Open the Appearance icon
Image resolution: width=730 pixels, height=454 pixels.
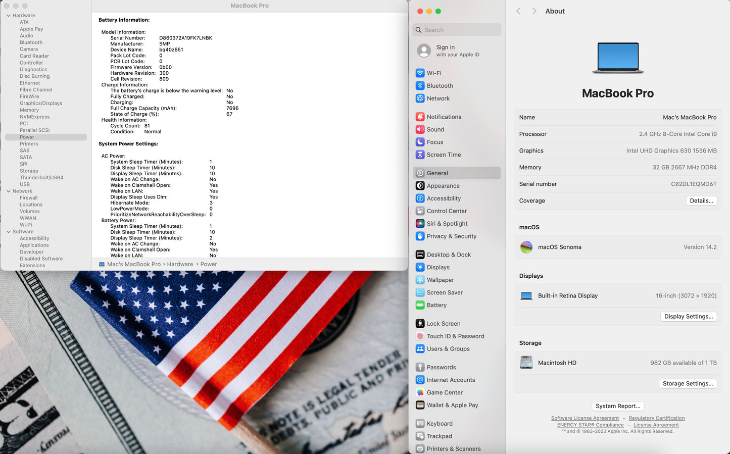tap(420, 186)
